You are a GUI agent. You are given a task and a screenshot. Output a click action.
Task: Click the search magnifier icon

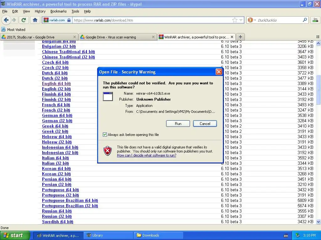[305, 20]
